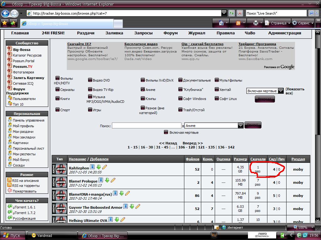Click the RSS на описания icon
Screen dimensions: 321x240
click(9, 180)
